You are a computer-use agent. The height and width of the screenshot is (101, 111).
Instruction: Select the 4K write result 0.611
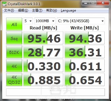85,66
